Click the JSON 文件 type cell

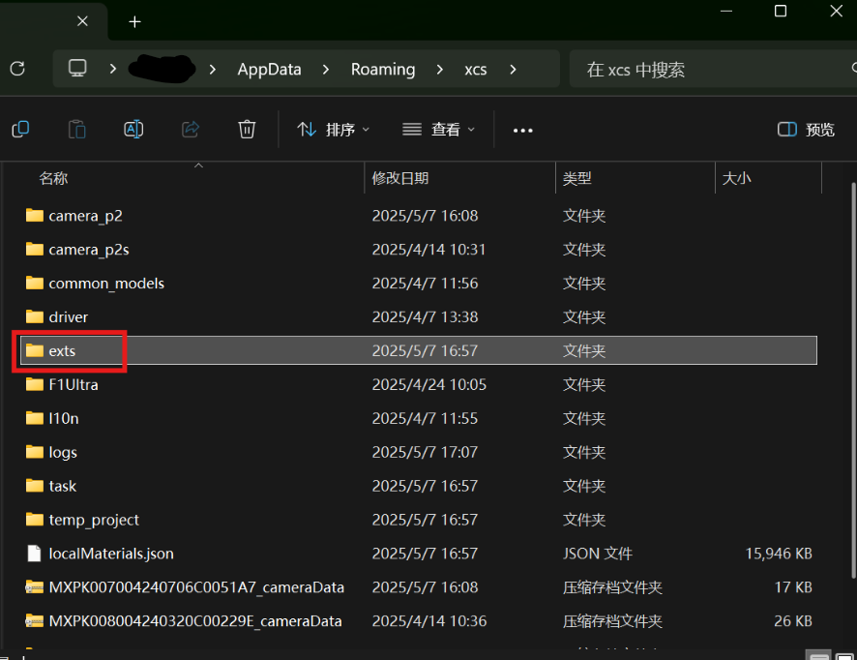[598, 554]
